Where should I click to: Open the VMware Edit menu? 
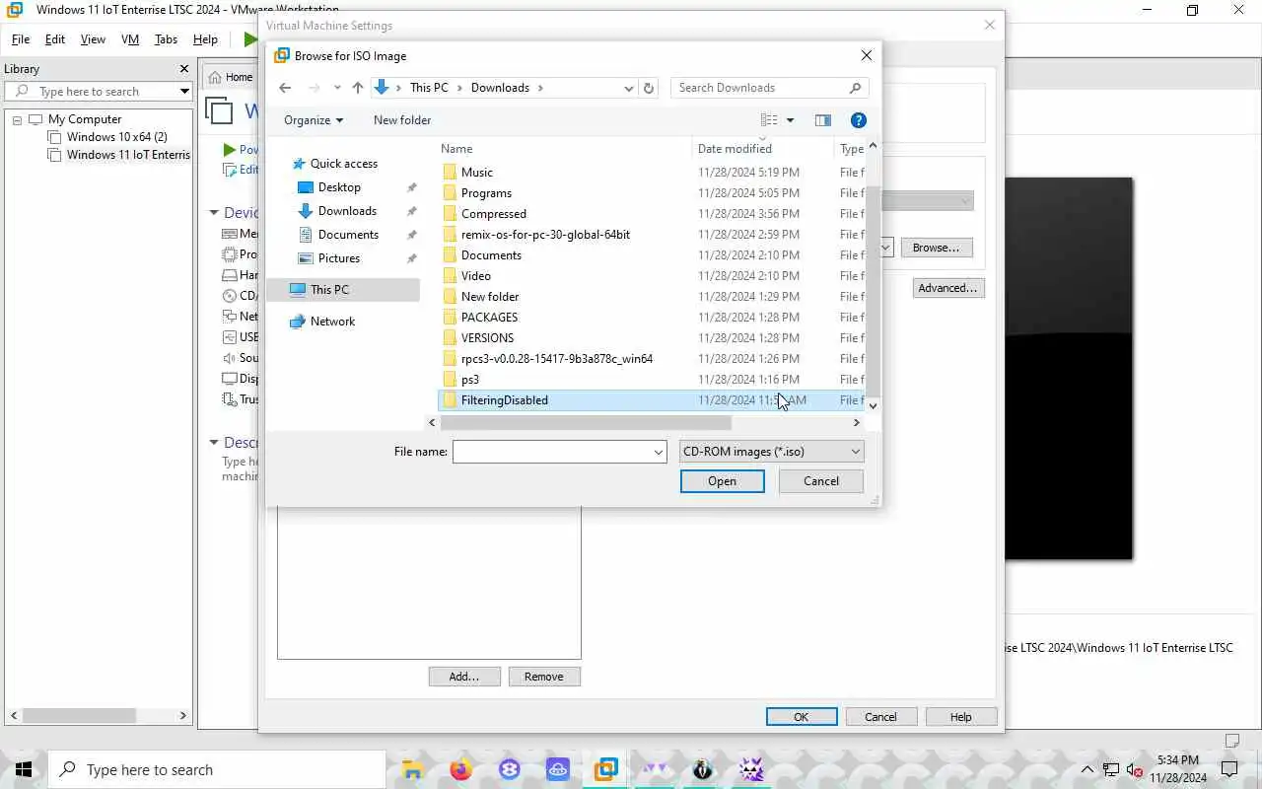[55, 39]
